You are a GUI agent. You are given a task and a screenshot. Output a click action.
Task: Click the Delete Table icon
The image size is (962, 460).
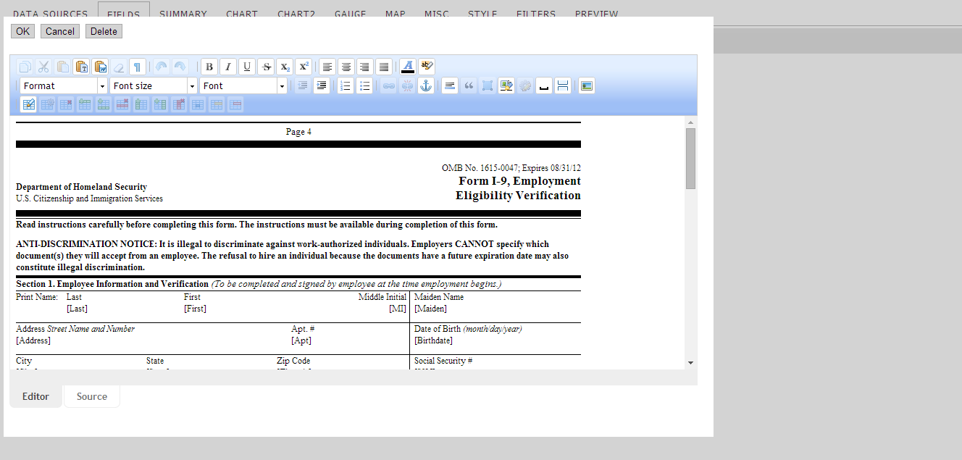pos(66,104)
